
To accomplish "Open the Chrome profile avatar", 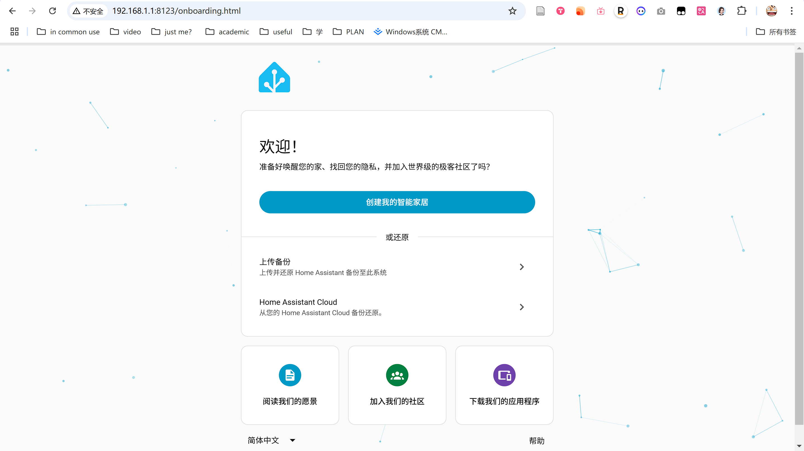I will (x=772, y=11).
